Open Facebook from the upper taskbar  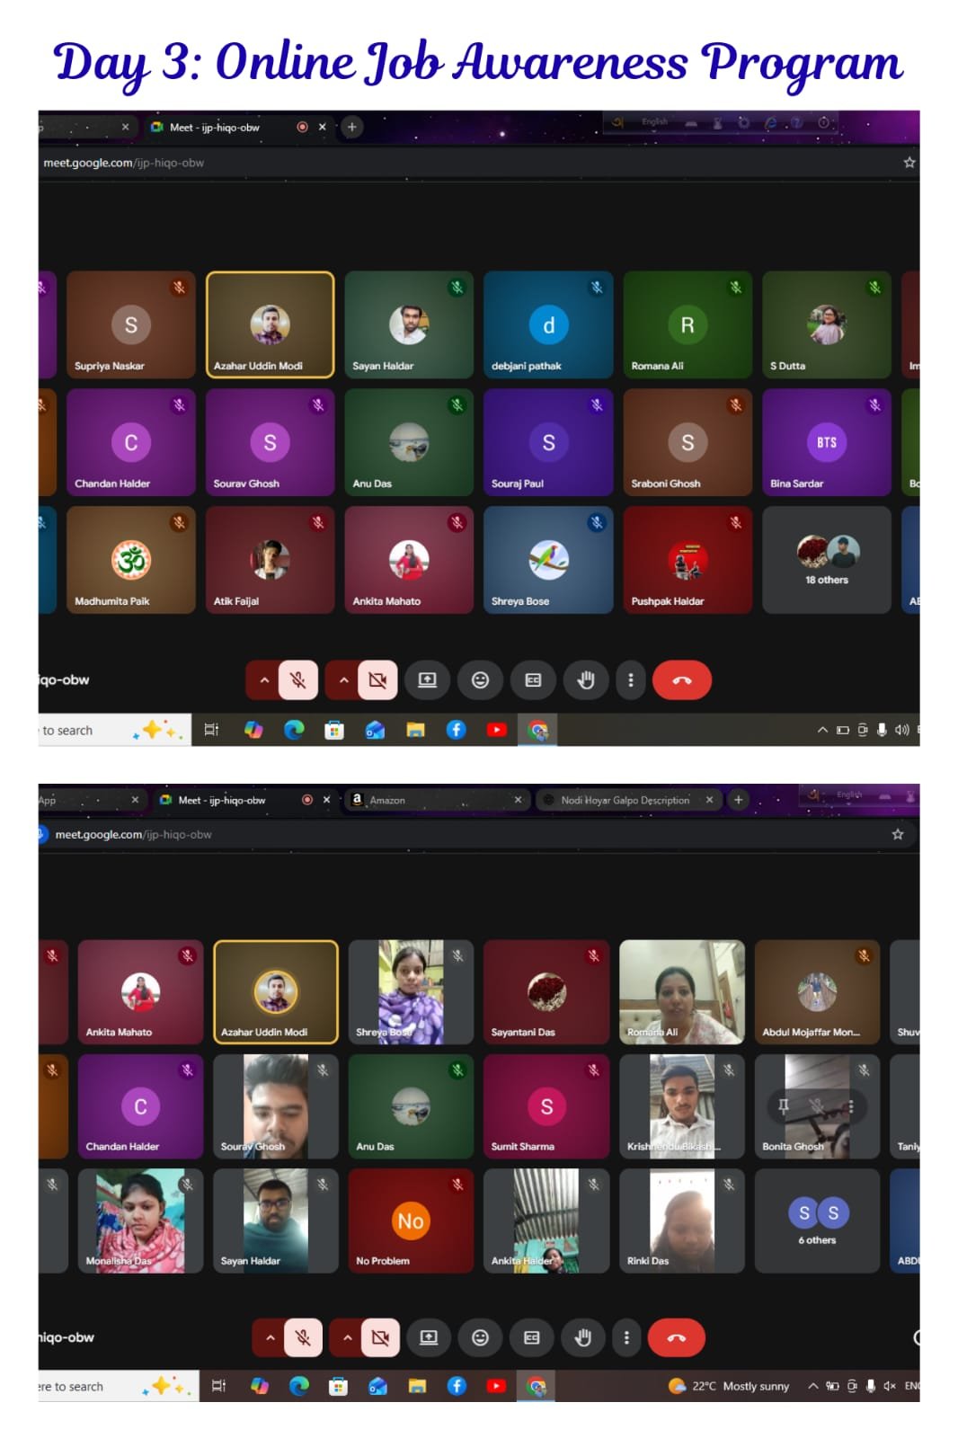[x=456, y=730]
